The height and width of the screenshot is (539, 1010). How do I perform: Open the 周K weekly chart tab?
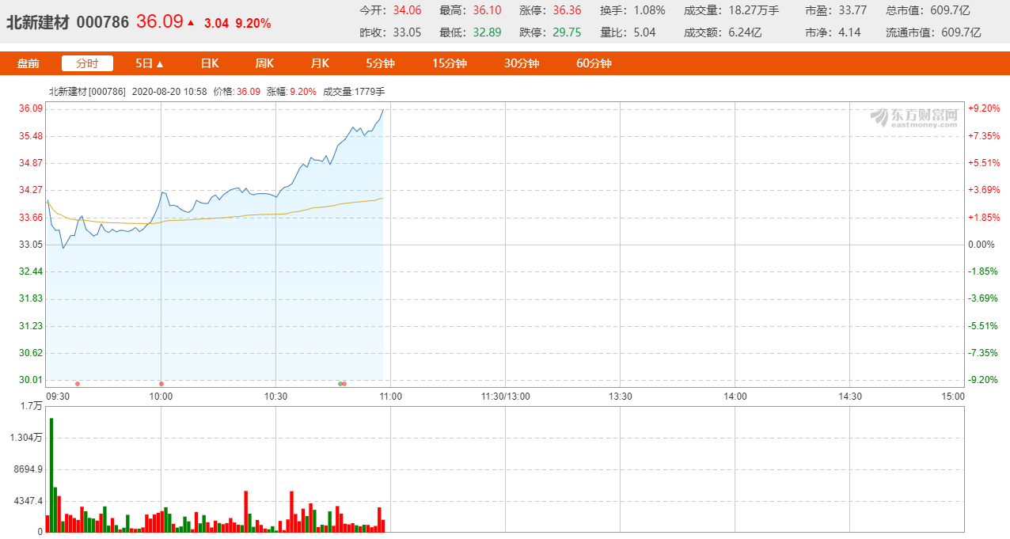click(x=264, y=63)
